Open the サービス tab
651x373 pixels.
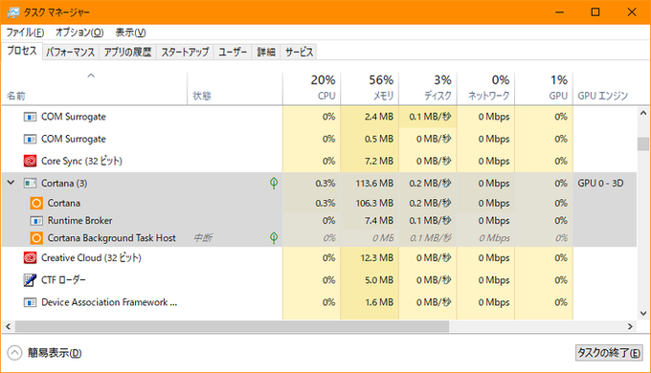pos(299,53)
